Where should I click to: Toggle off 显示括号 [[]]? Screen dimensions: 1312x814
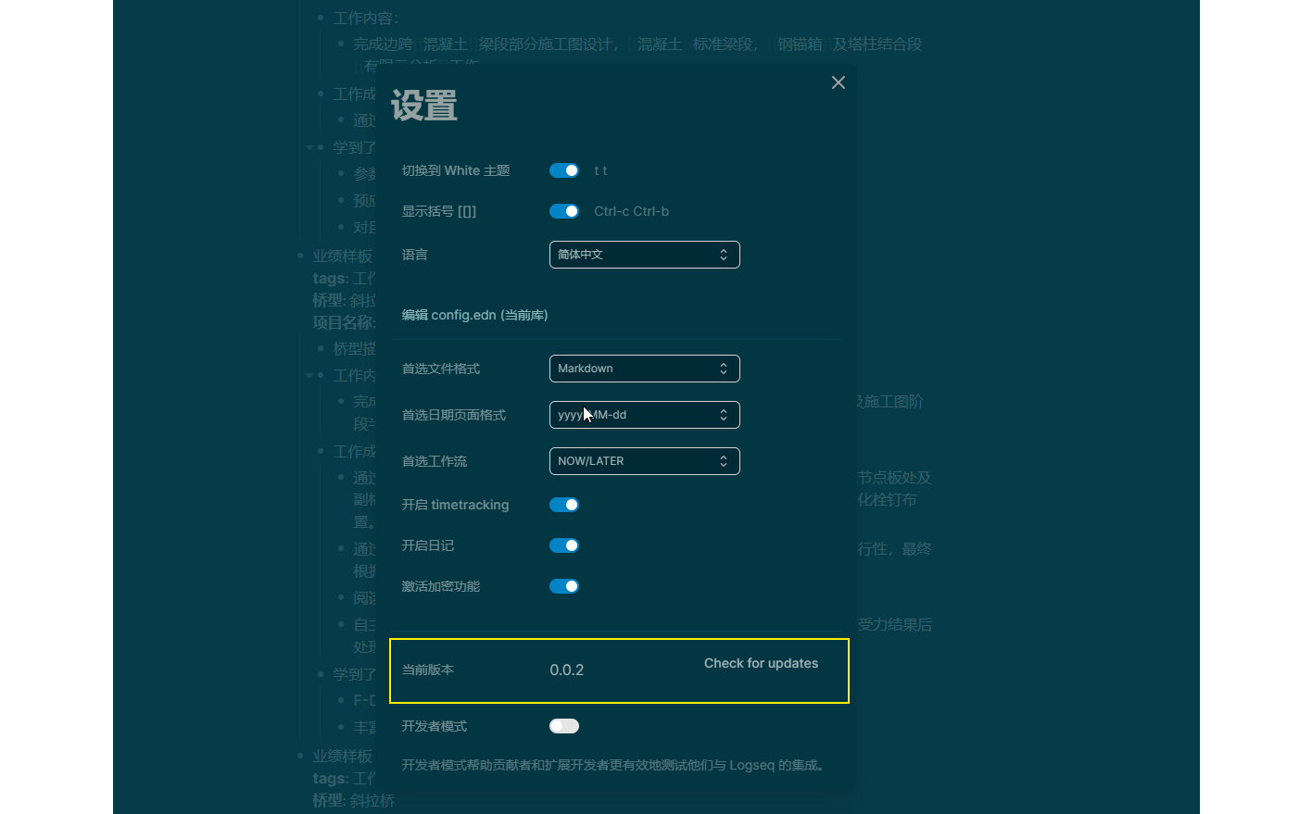point(564,211)
